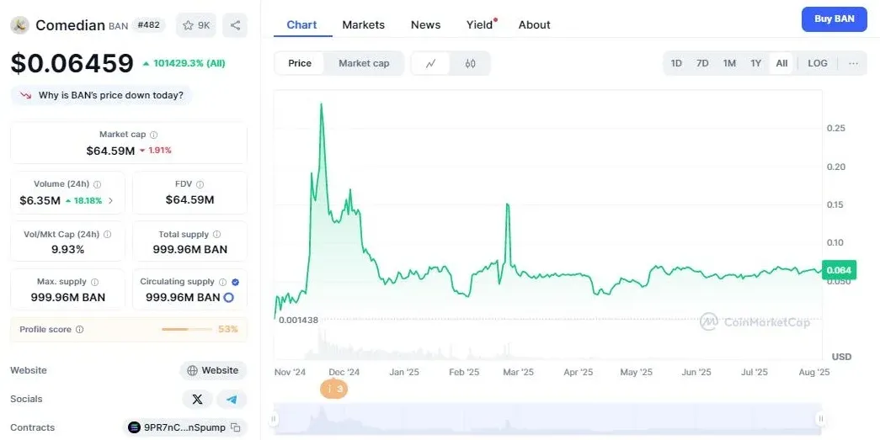Click the $0.06459 price text
The width and height of the screenshot is (880, 440).
click(x=72, y=63)
